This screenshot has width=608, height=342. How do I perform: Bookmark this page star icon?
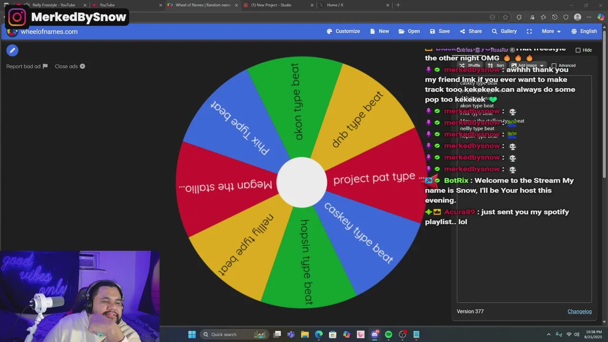tap(505, 17)
